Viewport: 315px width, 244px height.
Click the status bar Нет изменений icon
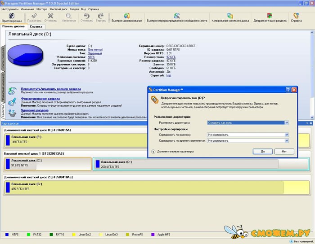(x=291, y=241)
